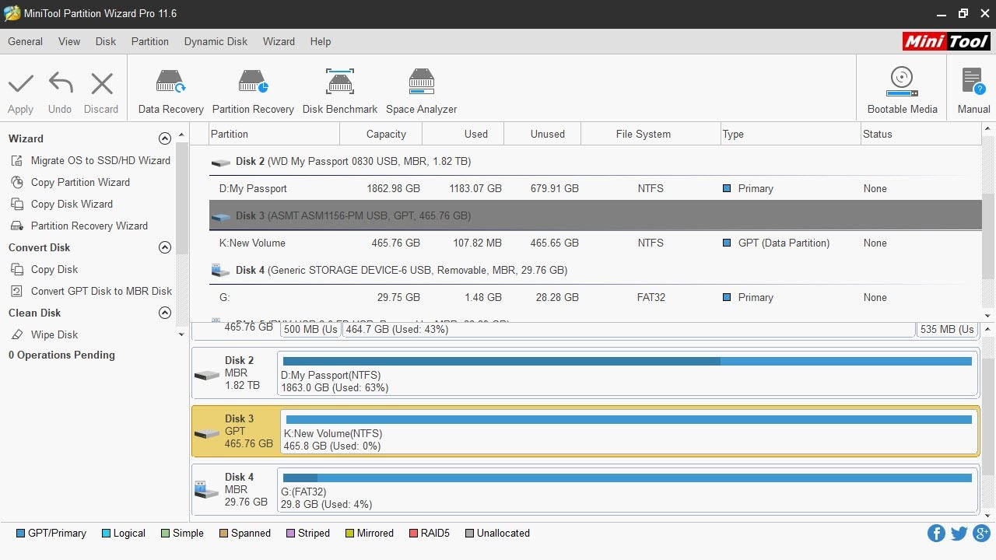Select Disk 2 WD My Passport header row
Screen dimensions: 996x560
click(x=595, y=161)
